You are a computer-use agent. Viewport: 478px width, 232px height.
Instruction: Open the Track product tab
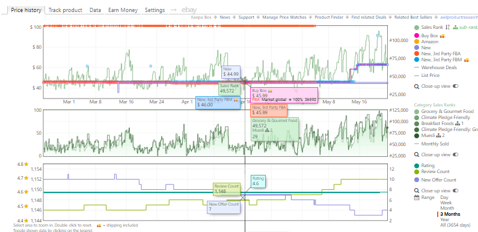[66, 10]
